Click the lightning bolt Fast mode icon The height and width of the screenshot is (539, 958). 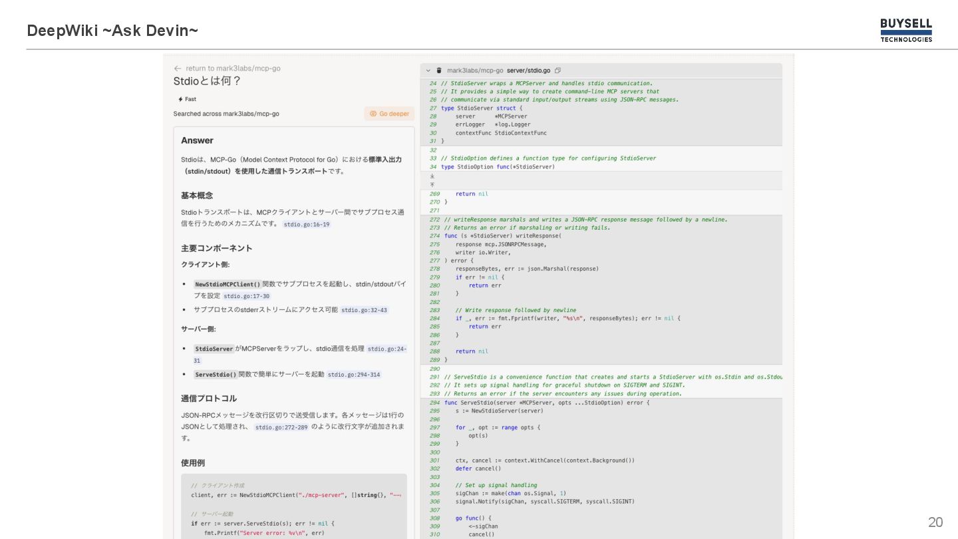click(180, 99)
